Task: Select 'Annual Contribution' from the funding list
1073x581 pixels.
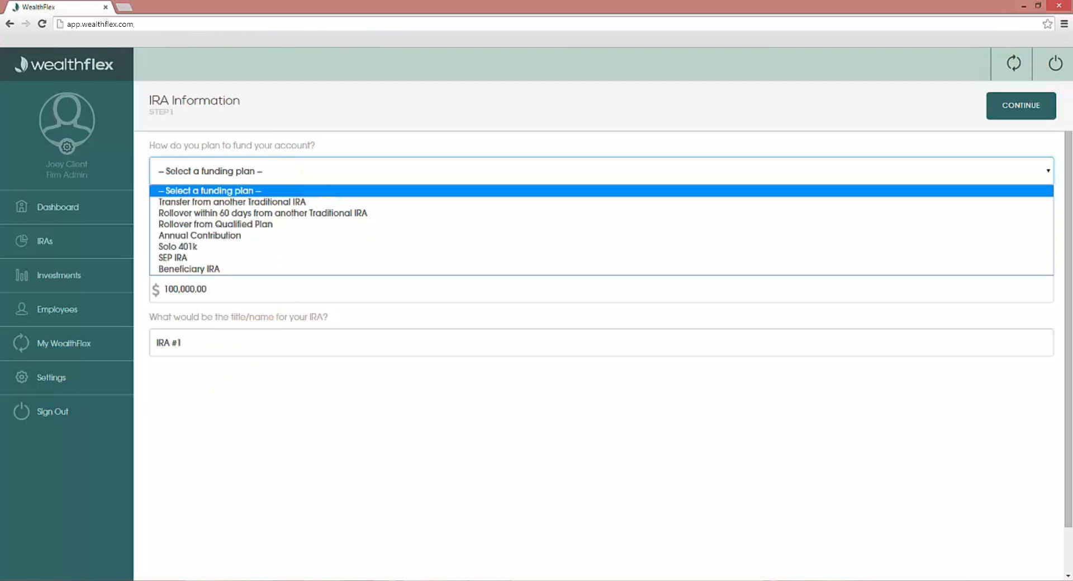Action: 200,235
